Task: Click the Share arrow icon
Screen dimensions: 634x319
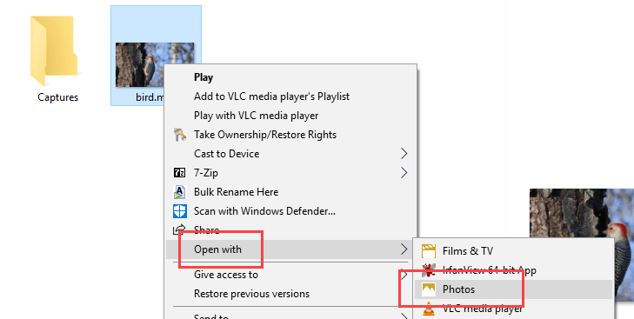Action: pos(179,229)
